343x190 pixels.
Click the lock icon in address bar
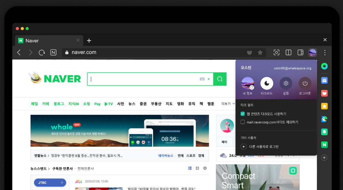(67, 52)
